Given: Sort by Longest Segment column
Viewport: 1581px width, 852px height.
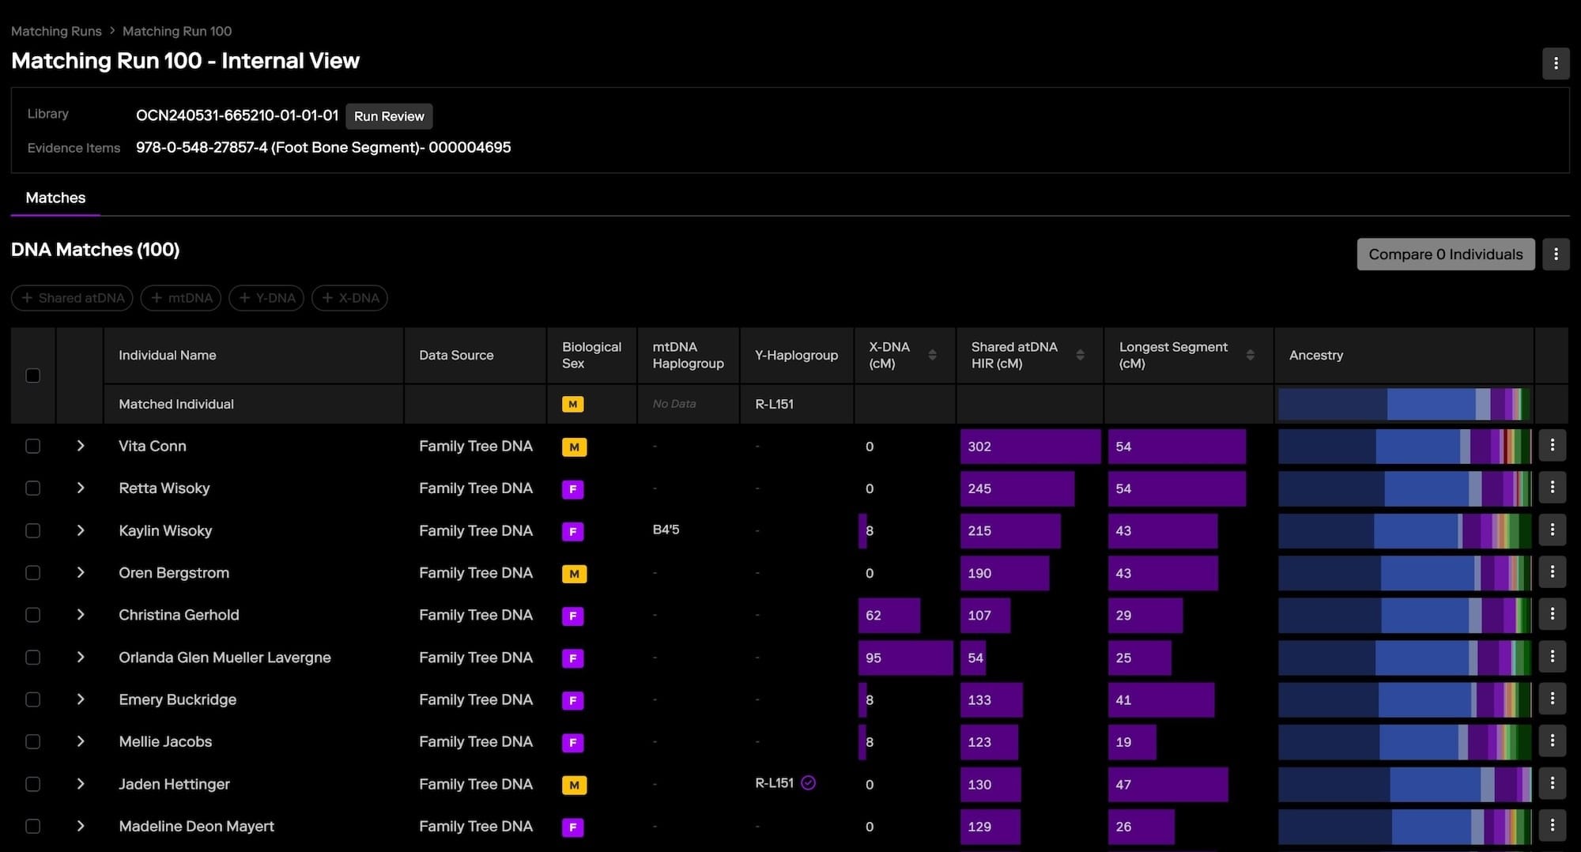Looking at the screenshot, I should (1250, 355).
